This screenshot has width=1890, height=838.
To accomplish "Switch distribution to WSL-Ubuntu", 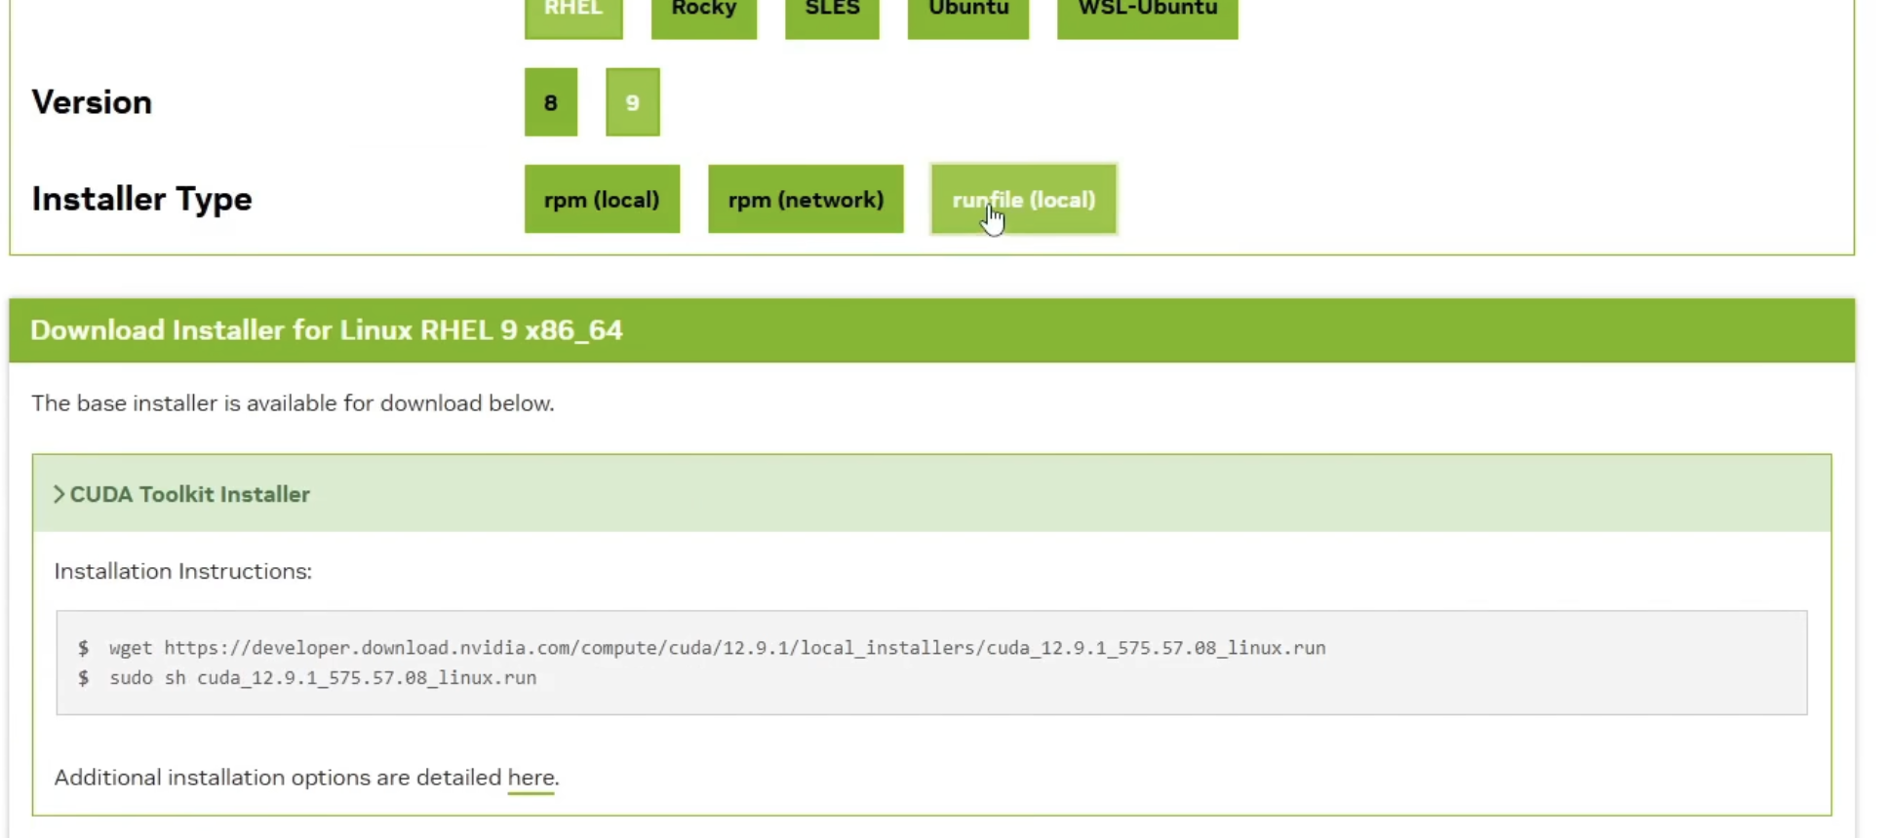I will 1147,14.
